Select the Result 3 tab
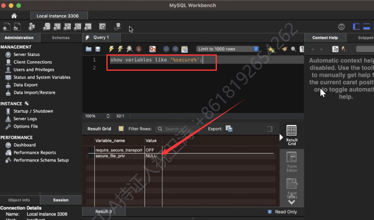Screen dimensions: 374x220 pyautogui.click(x=104, y=212)
